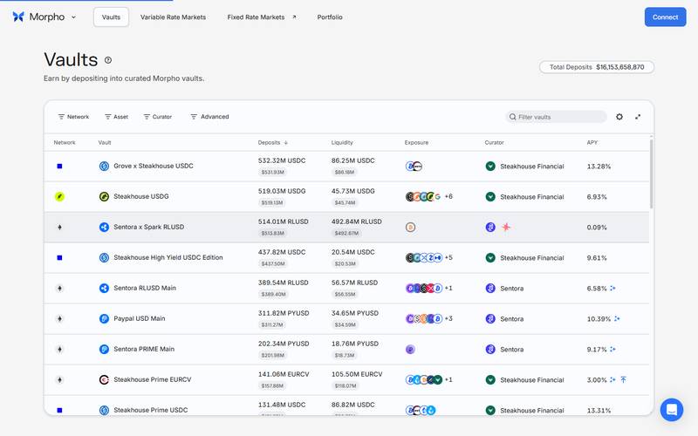Viewport: 698px width, 436px height.
Task: Open the Curator filter dropdown
Action: pos(158,117)
